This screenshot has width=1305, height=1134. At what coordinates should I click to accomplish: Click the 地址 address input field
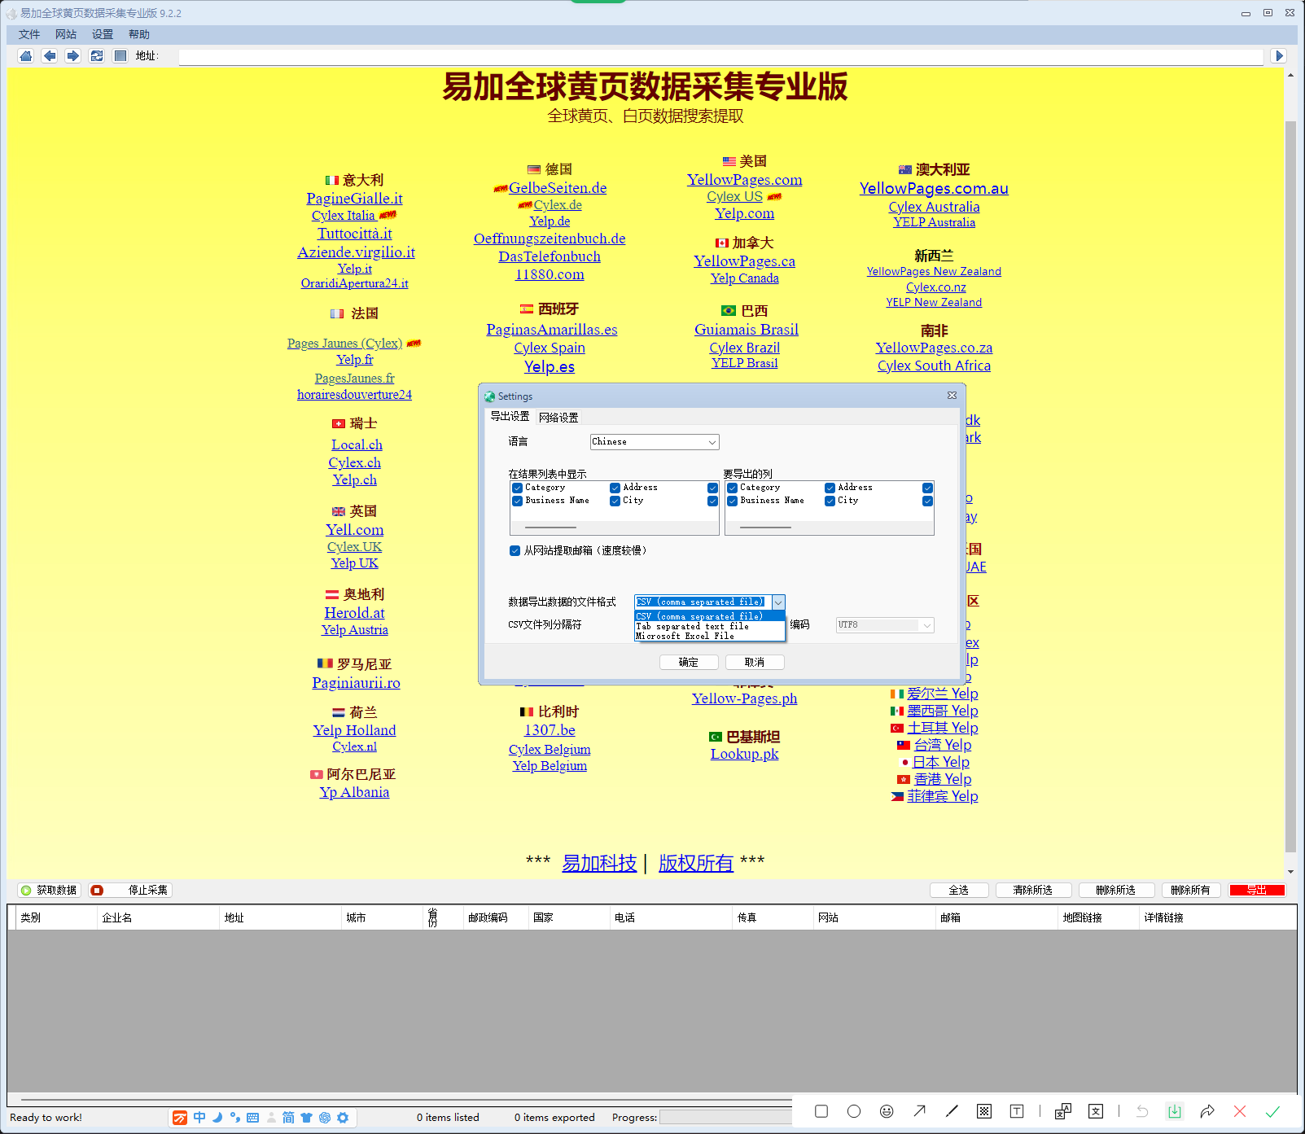(720, 56)
